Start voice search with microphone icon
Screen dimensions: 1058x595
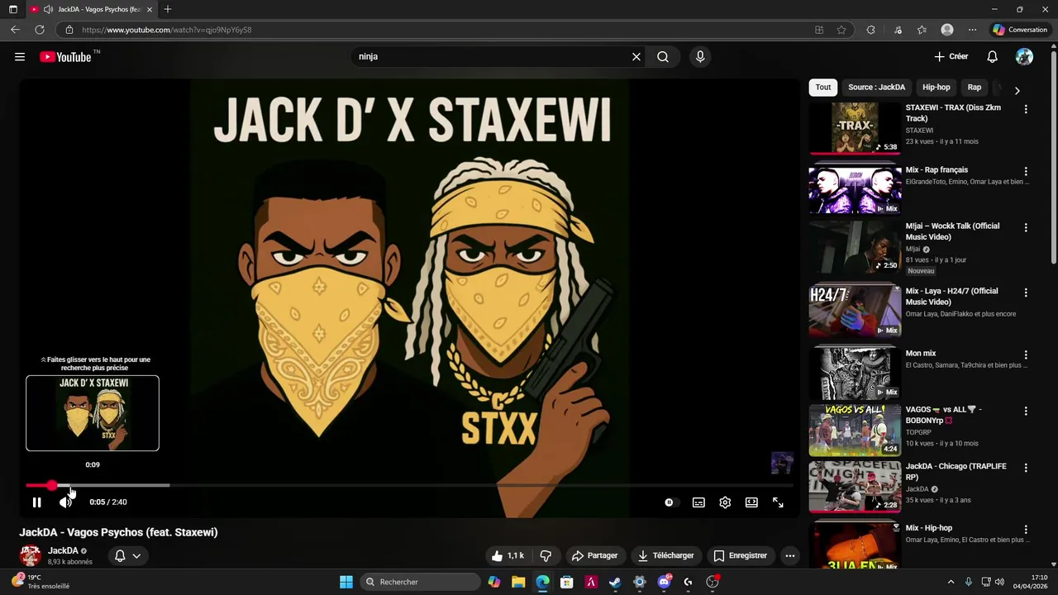(700, 57)
